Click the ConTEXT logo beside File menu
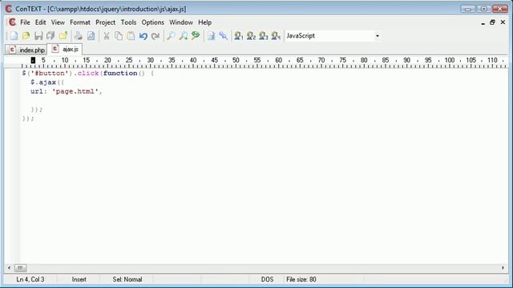This screenshot has width=513, height=288. pos(12,22)
